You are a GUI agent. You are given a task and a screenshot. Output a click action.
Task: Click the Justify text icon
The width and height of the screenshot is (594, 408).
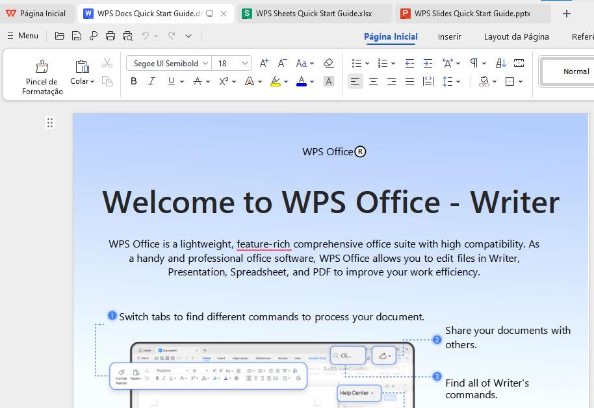click(x=409, y=81)
